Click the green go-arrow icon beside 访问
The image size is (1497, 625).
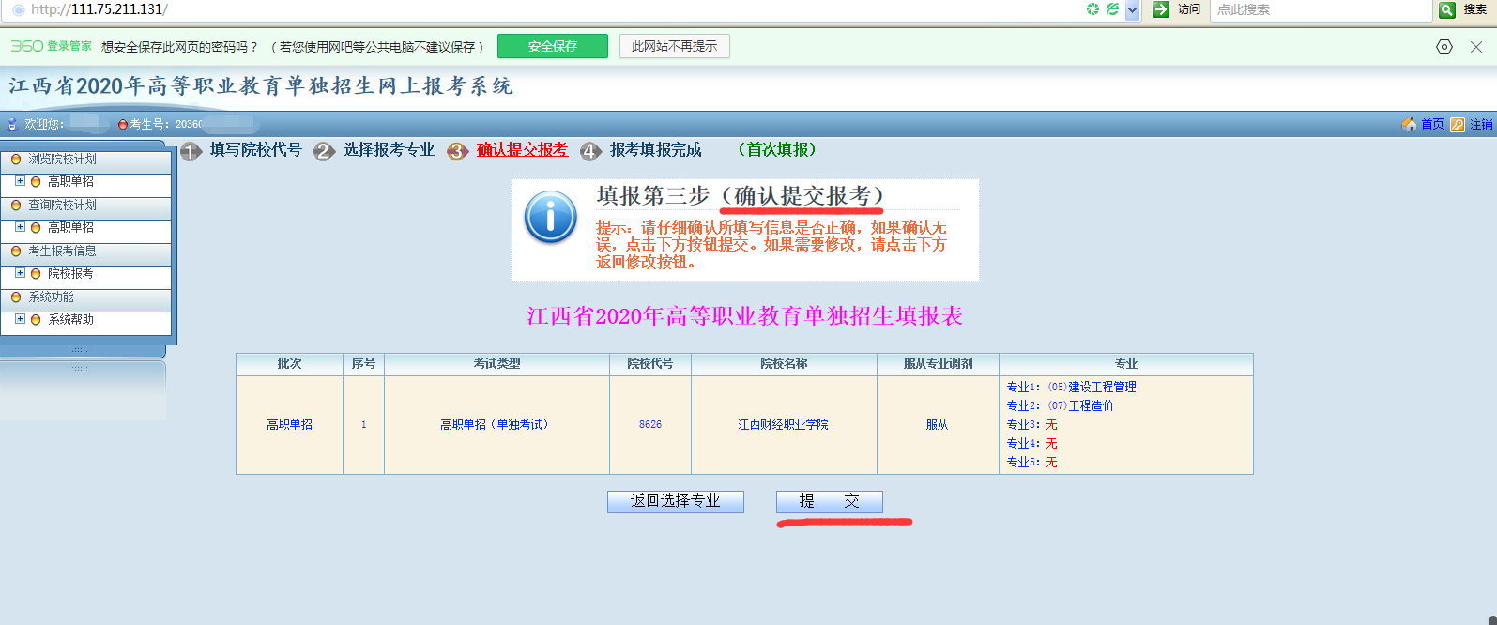point(1161,9)
